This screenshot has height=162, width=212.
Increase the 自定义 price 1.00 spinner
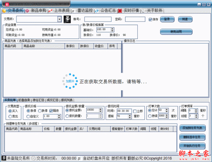(x=59, y=115)
